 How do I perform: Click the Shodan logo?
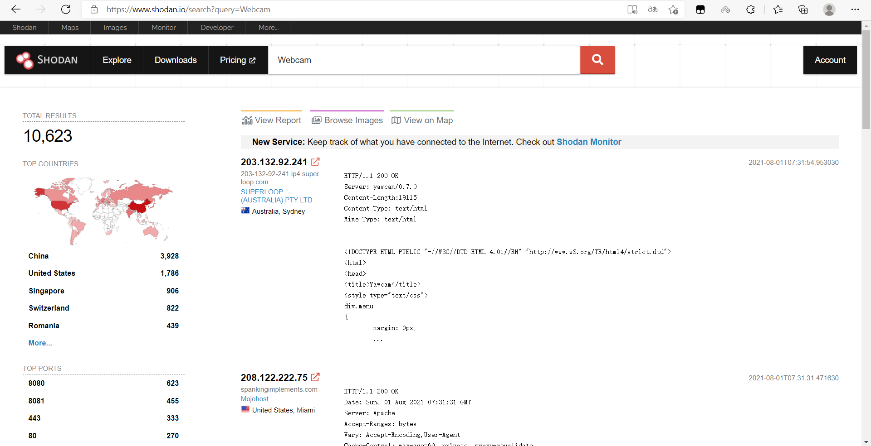[x=47, y=60]
